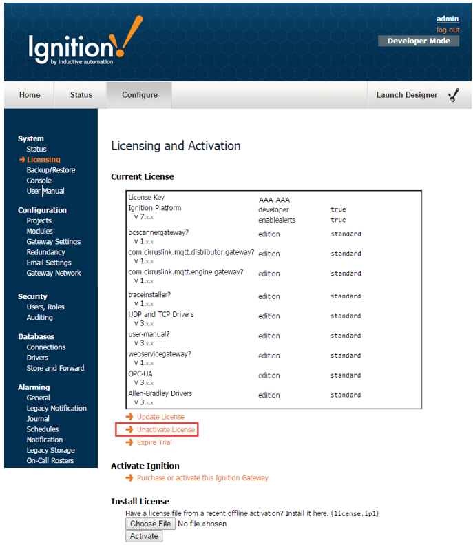Open the User Manual link
The width and height of the screenshot is (473, 545).
(x=45, y=191)
